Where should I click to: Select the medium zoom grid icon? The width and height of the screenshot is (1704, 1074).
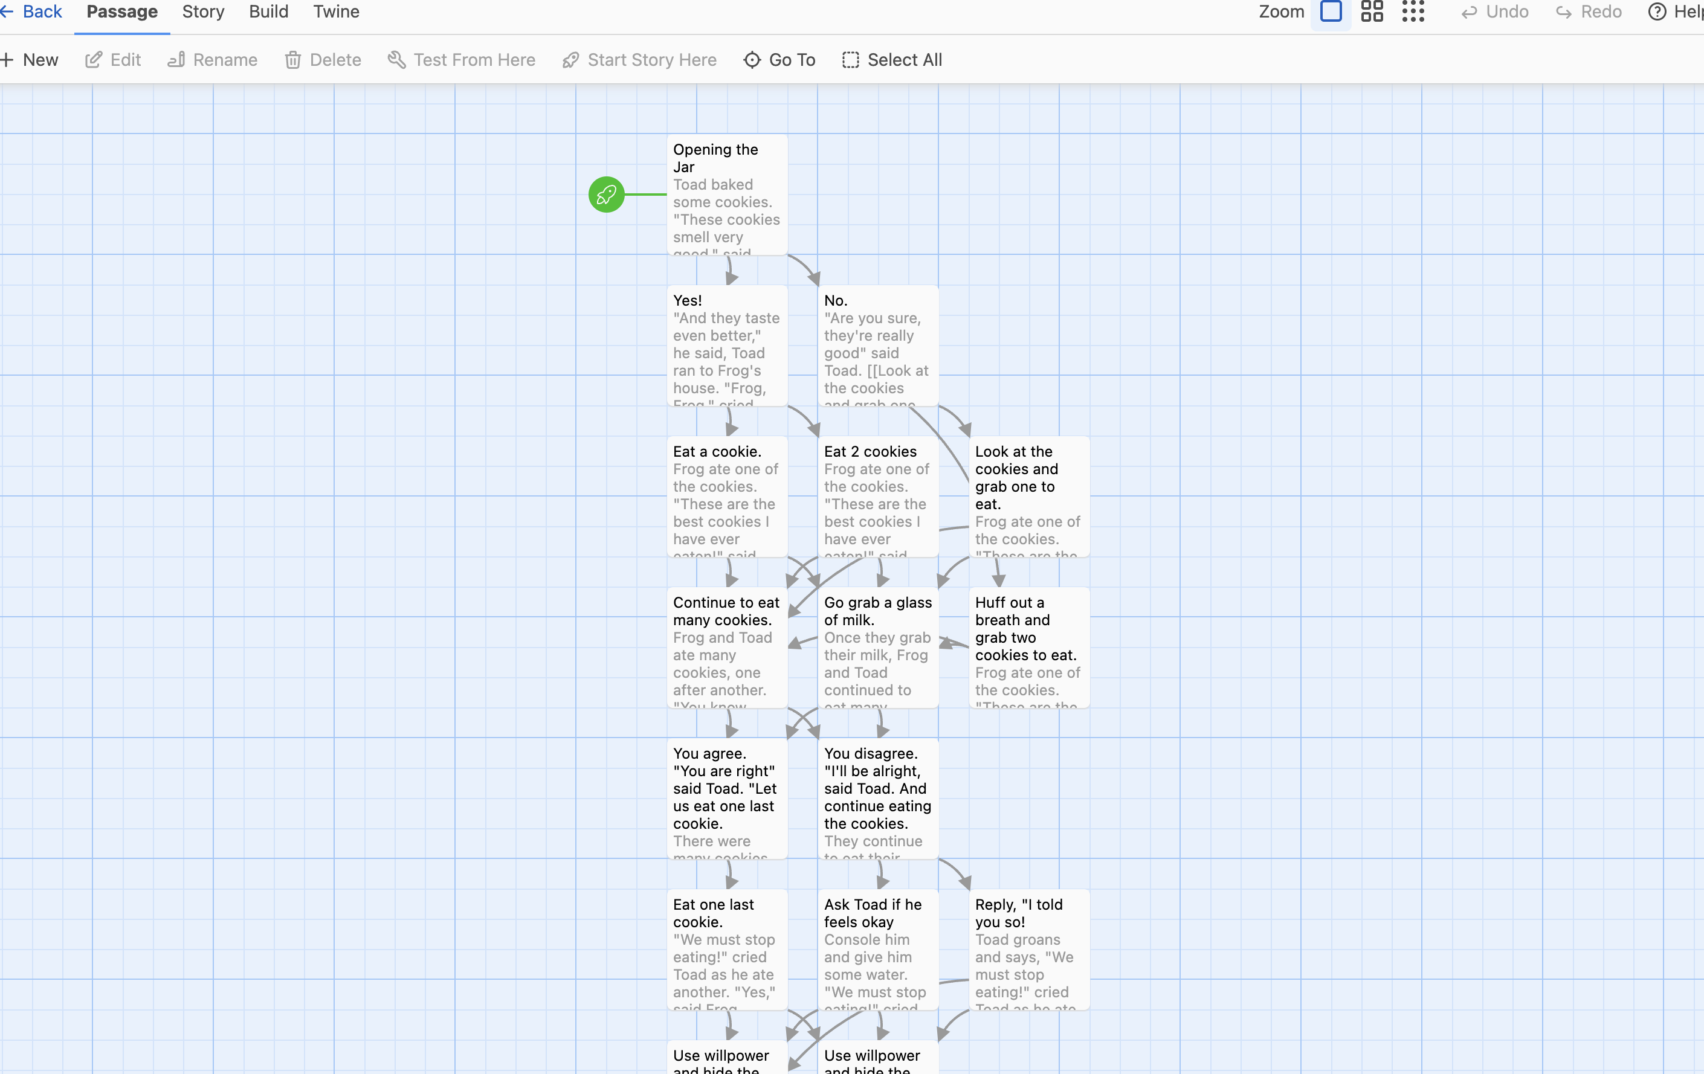(1372, 12)
